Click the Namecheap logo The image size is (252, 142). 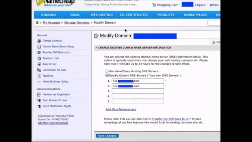56,3
